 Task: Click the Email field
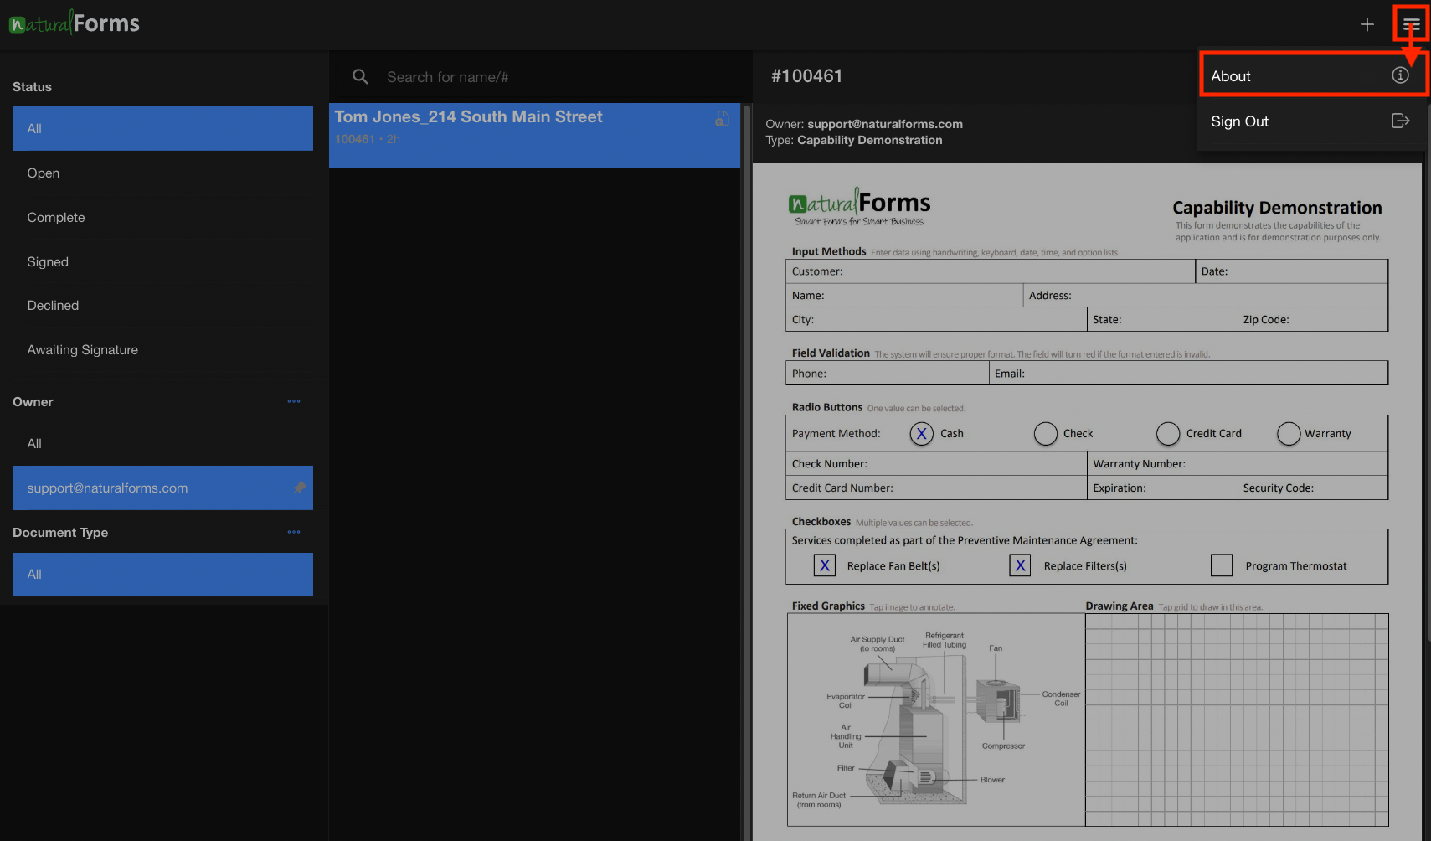pos(1189,373)
